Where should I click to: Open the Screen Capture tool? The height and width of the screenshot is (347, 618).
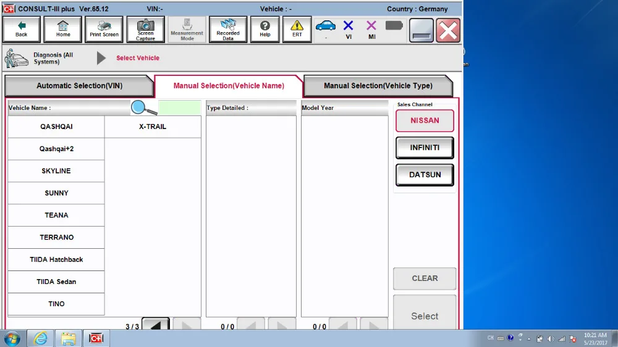[145, 29]
